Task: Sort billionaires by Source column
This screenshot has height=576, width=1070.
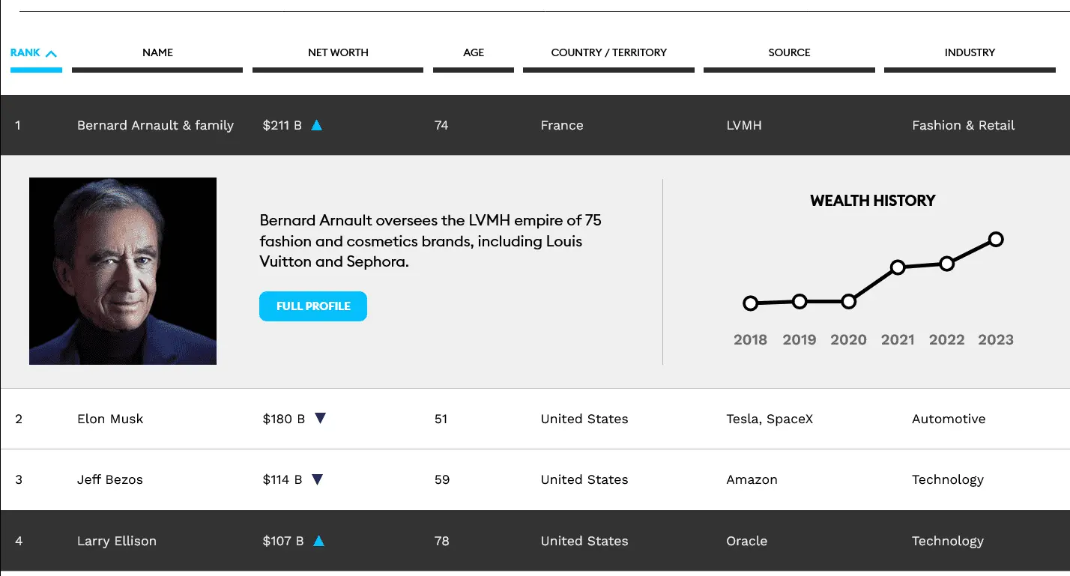Action: click(789, 52)
